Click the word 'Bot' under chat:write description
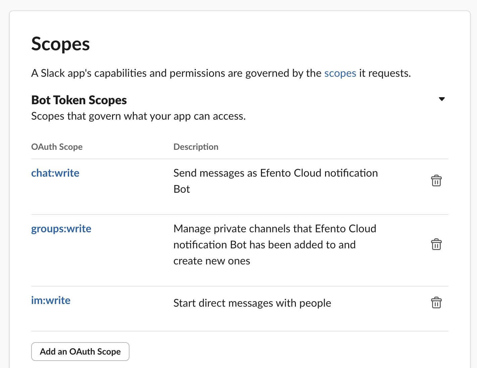 pos(181,189)
